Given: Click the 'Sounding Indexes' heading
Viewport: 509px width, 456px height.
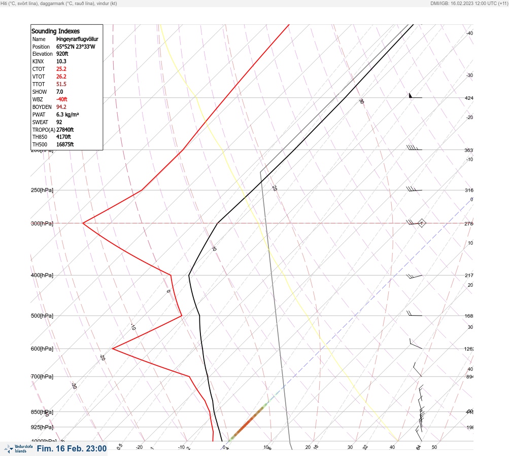Looking at the screenshot, I should pyautogui.click(x=55, y=31).
